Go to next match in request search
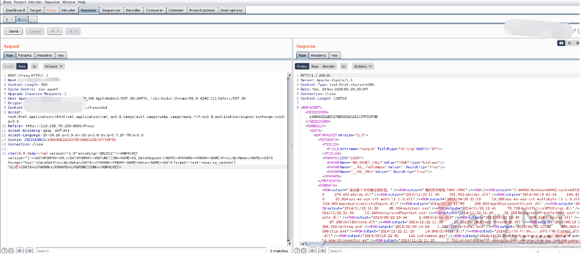This screenshot has width=581, height=257. [x=30, y=251]
